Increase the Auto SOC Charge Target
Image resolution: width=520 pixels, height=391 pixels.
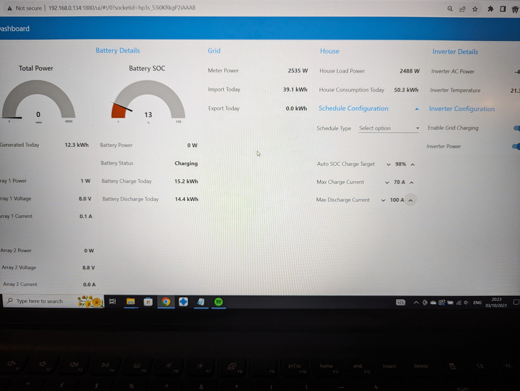(x=412, y=164)
